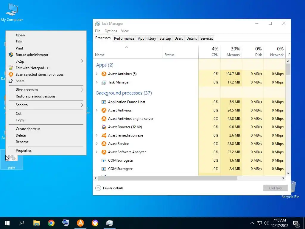Sort processes by the Name column
The height and width of the screenshot is (229, 305).
click(x=128, y=52)
